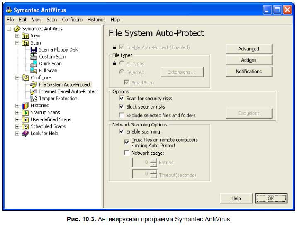Toggle Scan for security risks checkbox
Viewport: 297px width, 225px height.
122,99
